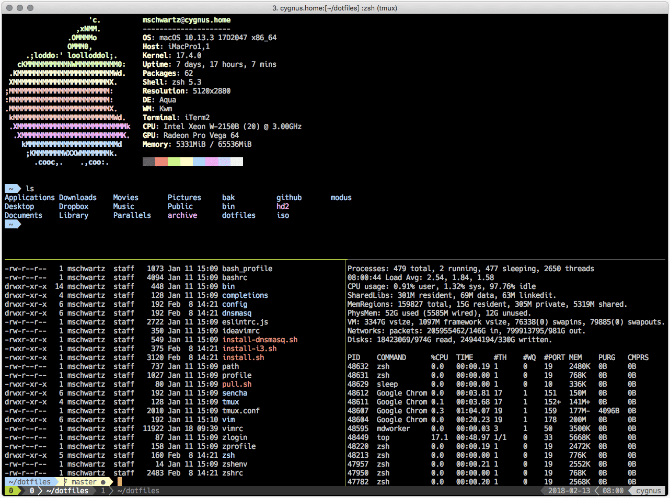Click the zsh process row PID 48632
The image size is (670, 498).
492,366
